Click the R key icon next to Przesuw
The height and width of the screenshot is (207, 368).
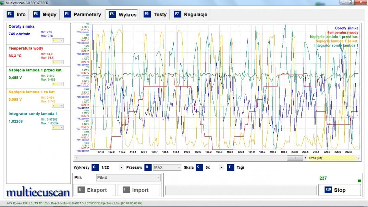148,168
